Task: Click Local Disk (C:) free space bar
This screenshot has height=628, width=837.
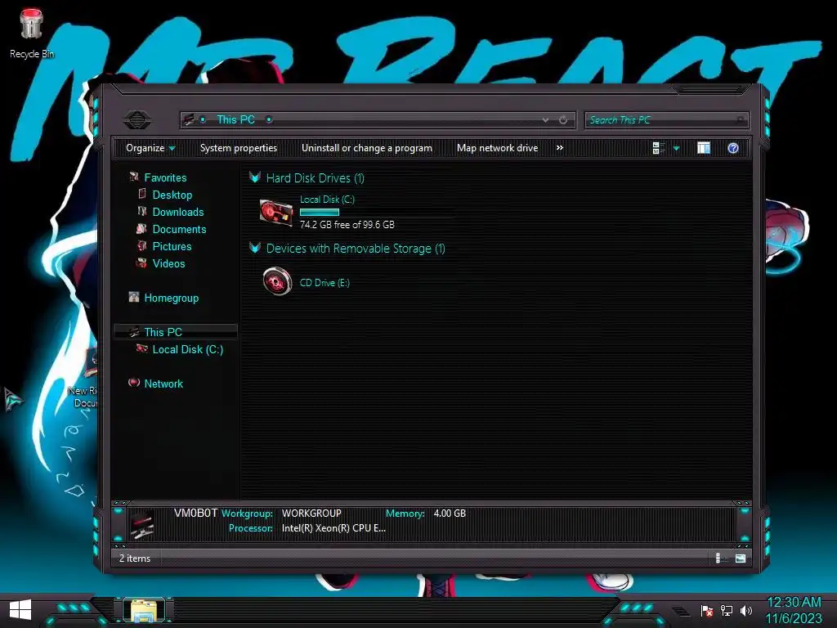Action: coord(320,212)
